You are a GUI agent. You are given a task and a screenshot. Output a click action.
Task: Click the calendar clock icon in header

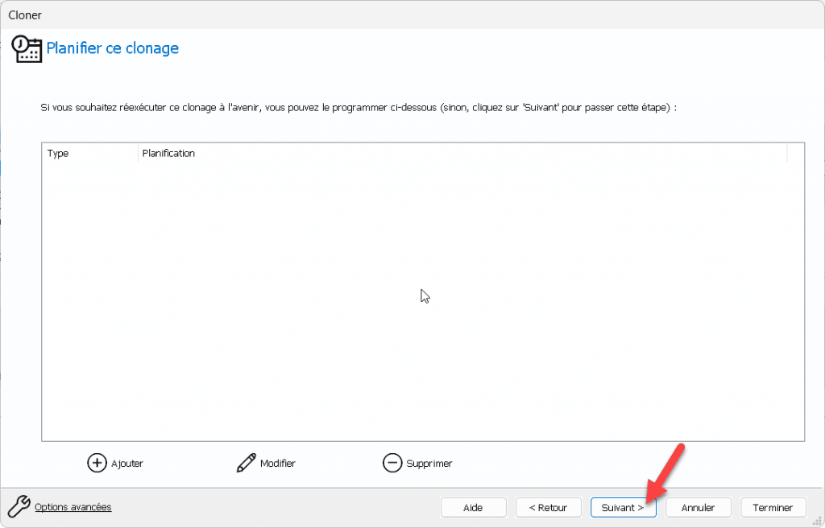pos(27,48)
